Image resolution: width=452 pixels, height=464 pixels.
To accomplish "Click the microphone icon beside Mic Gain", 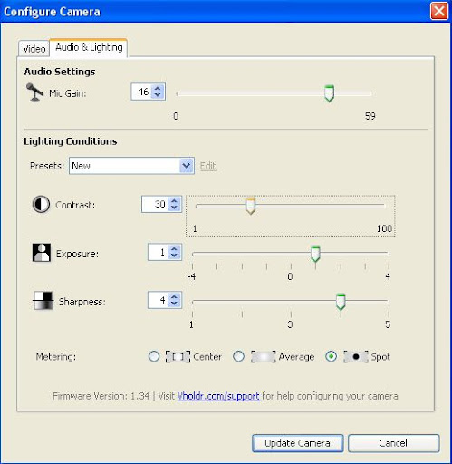I will pos(34,92).
